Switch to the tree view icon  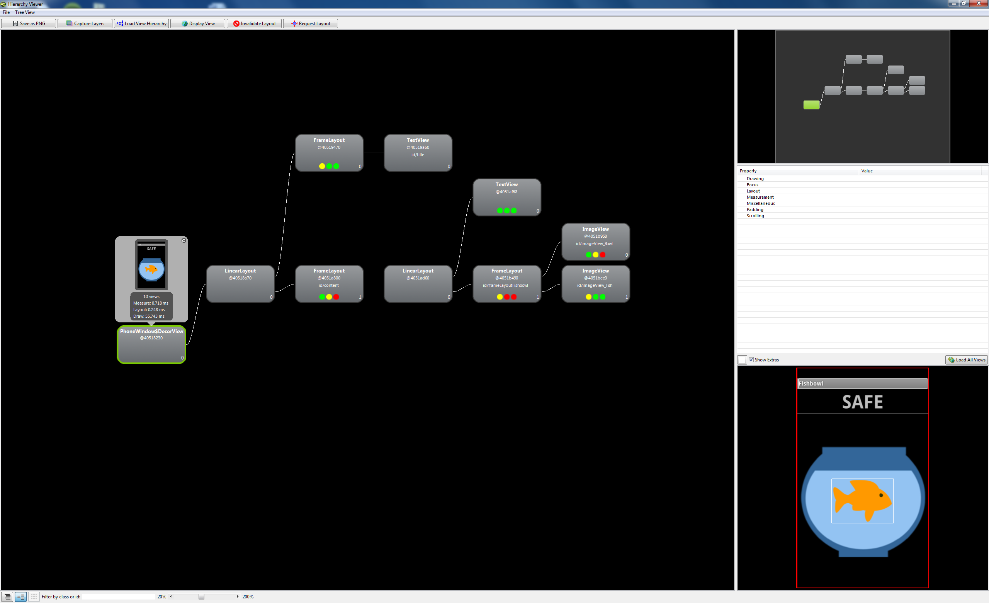tap(20, 597)
